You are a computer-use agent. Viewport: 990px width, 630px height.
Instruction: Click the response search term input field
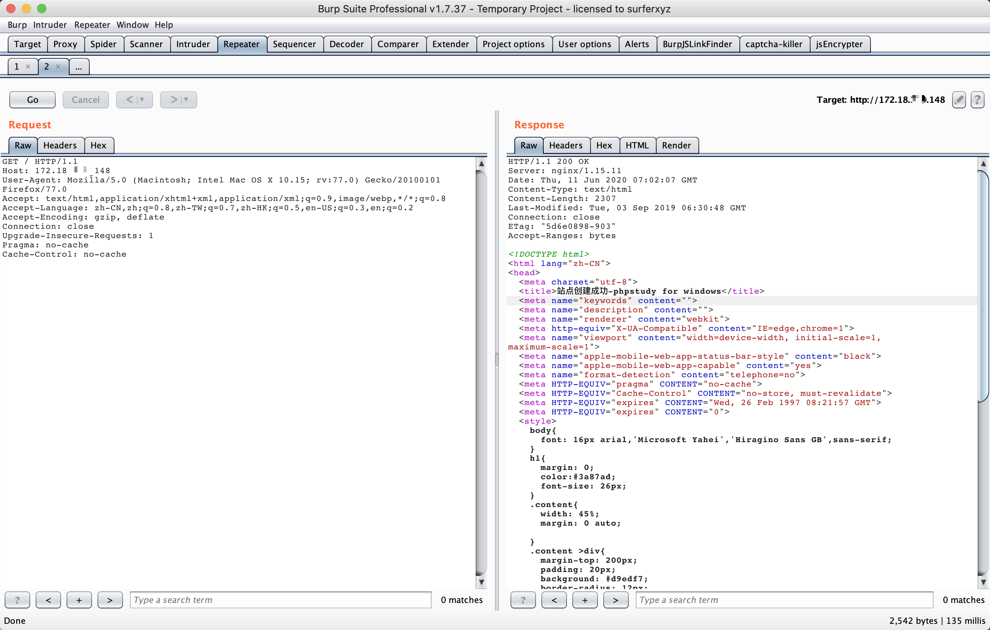(783, 599)
